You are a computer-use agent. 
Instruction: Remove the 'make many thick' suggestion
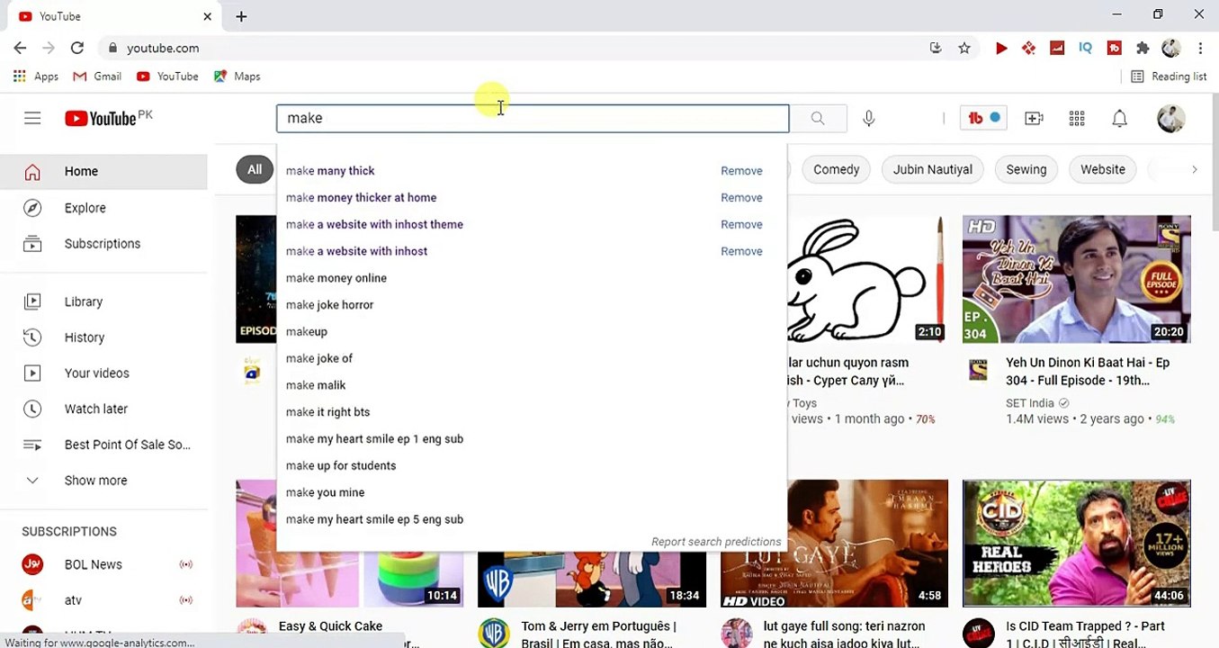741,171
